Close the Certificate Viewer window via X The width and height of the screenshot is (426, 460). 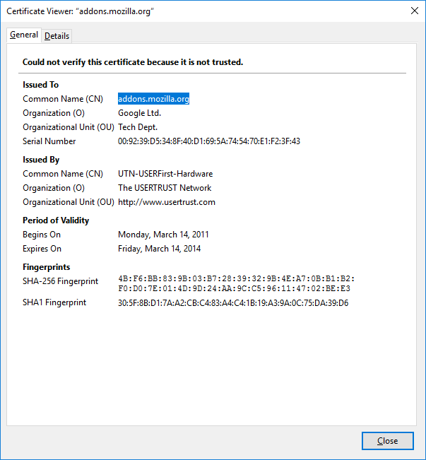(x=415, y=11)
